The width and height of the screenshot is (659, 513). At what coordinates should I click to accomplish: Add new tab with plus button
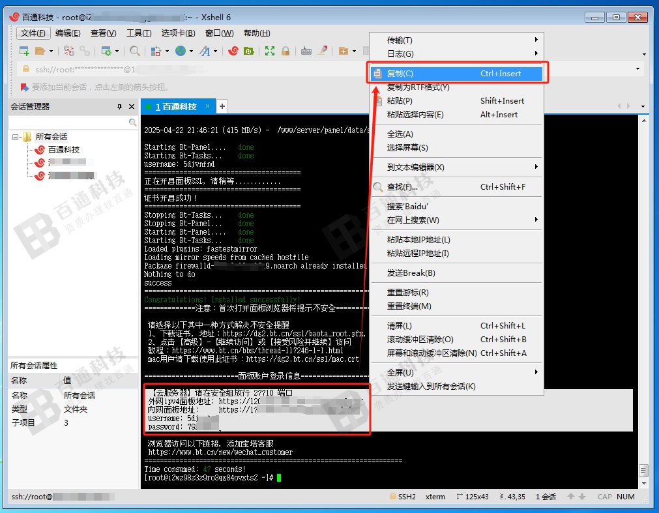click(x=222, y=107)
